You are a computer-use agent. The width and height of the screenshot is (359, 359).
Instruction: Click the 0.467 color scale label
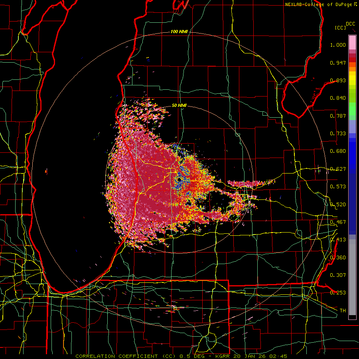click(x=338, y=222)
